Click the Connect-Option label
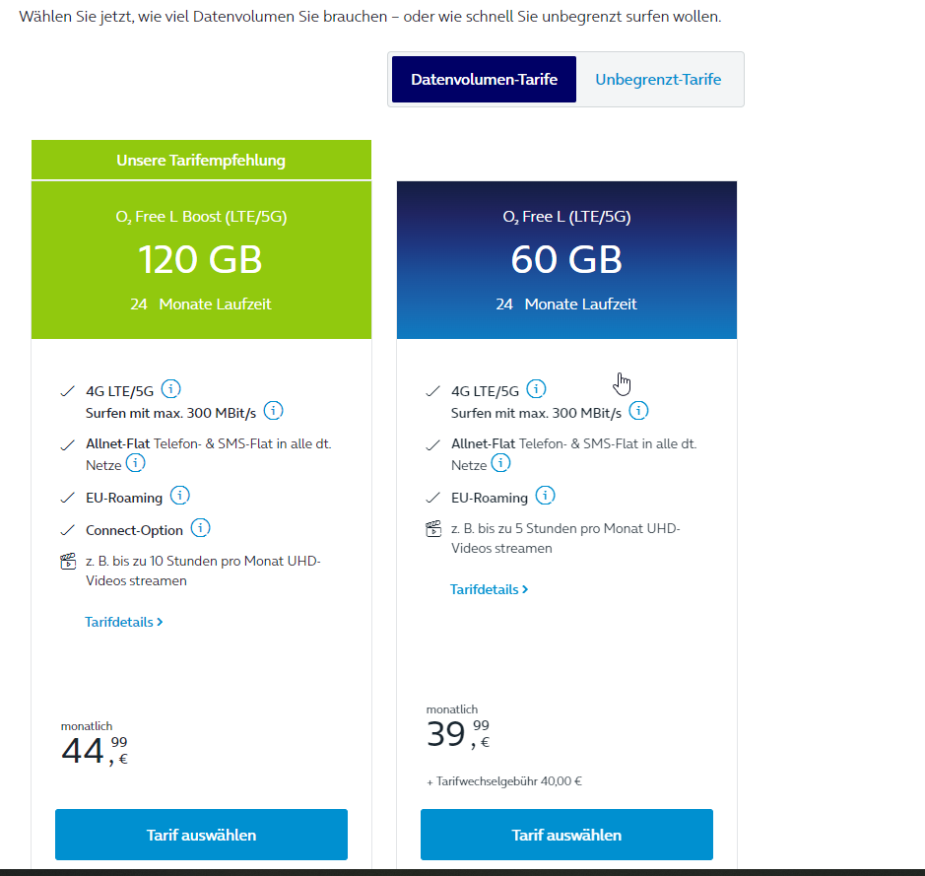 (135, 530)
